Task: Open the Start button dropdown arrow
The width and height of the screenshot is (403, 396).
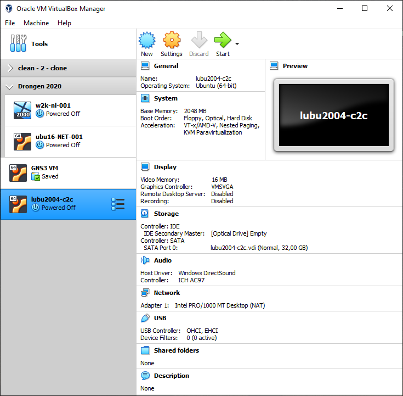Action: 237,43
